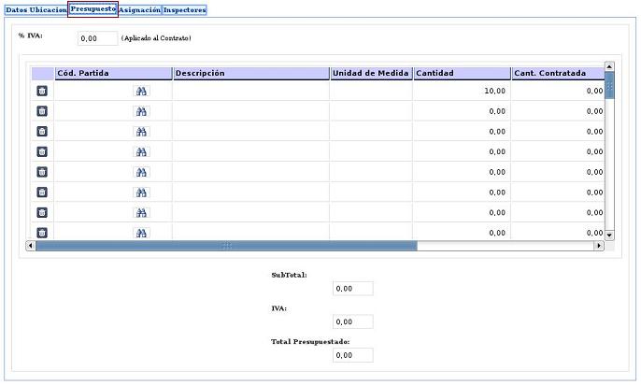This screenshot has width=641, height=385.
Task: Search item code via the fifth row's binoculars
Action: (142, 172)
